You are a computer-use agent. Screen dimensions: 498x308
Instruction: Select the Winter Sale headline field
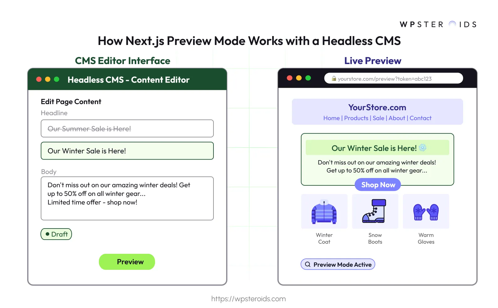127,151
